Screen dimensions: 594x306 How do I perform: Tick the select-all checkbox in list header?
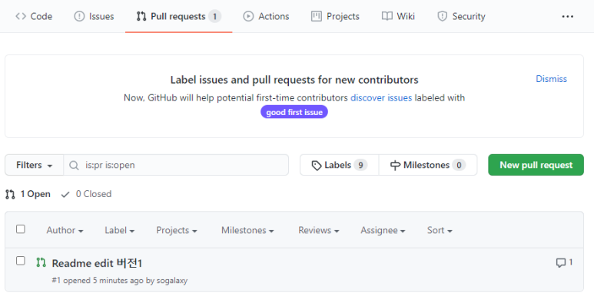pyautogui.click(x=21, y=229)
